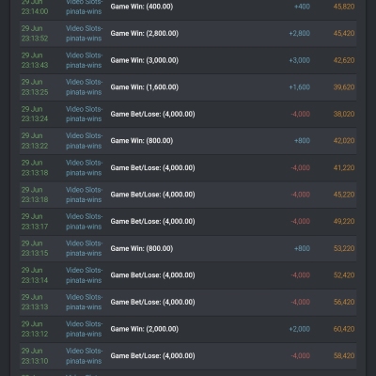Select the 29 Jun 23:13:17 timestamp
This screenshot has height=376, width=376.
pyautogui.click(x=35, y=222)
